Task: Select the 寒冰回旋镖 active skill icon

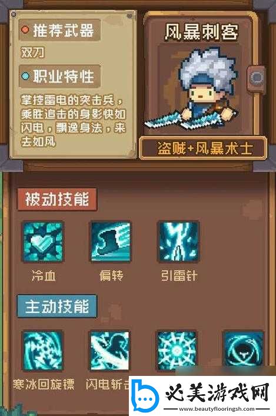Action: coord(43,351)
